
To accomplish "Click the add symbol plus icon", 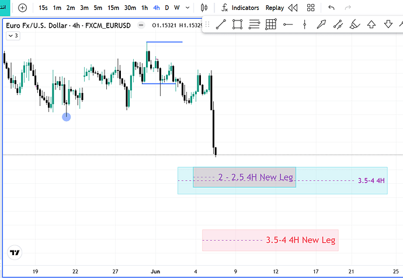I will click(23, 8).
